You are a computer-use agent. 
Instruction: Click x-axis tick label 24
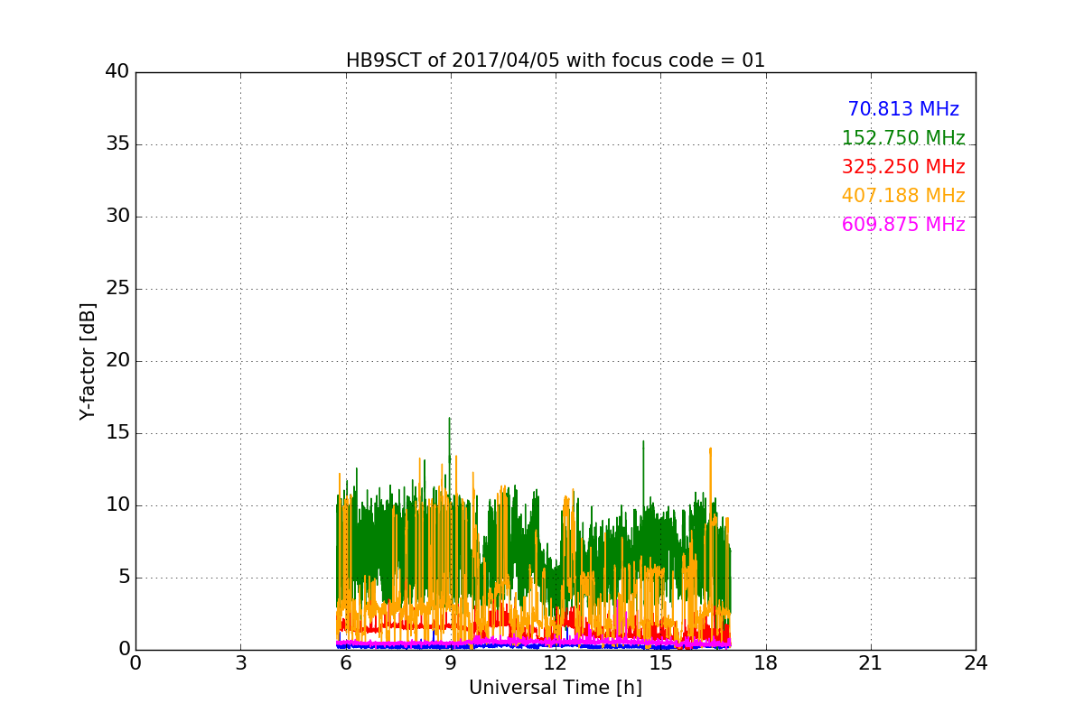976,663
